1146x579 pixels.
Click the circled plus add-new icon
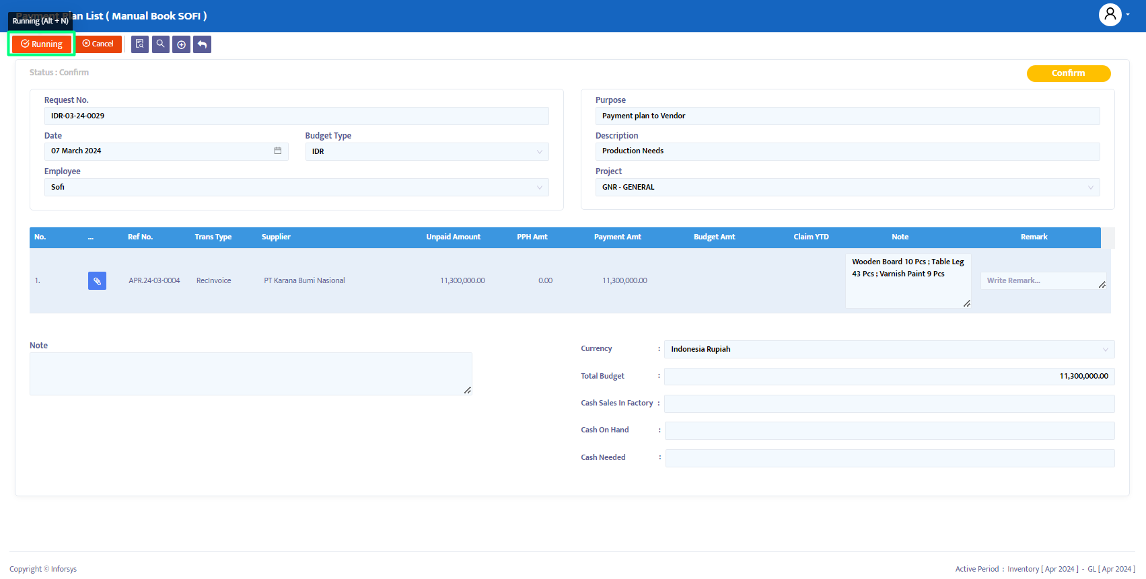click(x=182, y=44)
